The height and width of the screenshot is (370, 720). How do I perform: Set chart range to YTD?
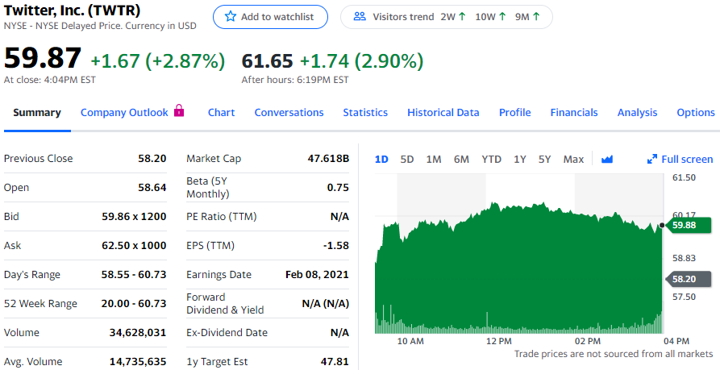click(x=491, y=160)
